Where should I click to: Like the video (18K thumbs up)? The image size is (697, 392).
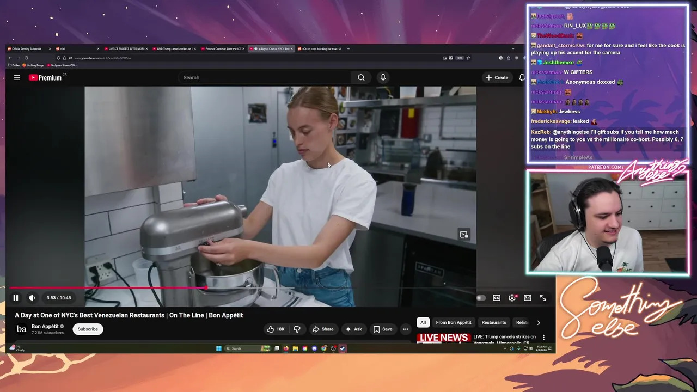pyautogui.click(x=276, y=329)
